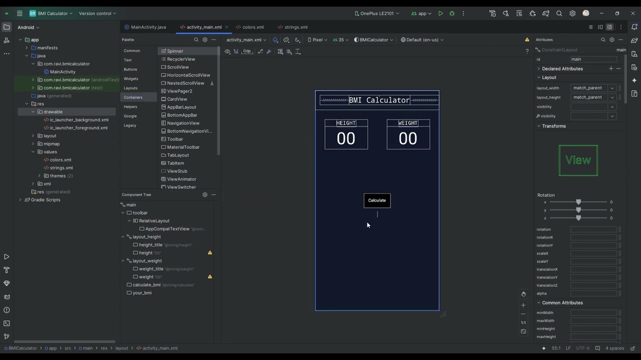The image size is (641, 360).
Task: Open Android project view dropdown
Action: [29, 27]
